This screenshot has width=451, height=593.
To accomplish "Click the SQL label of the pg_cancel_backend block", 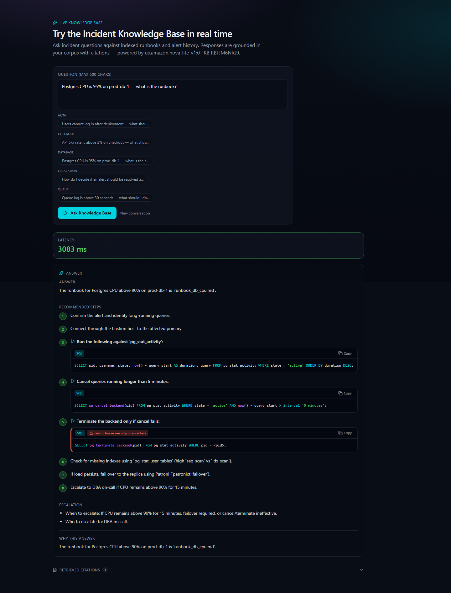I will [79, 393].
